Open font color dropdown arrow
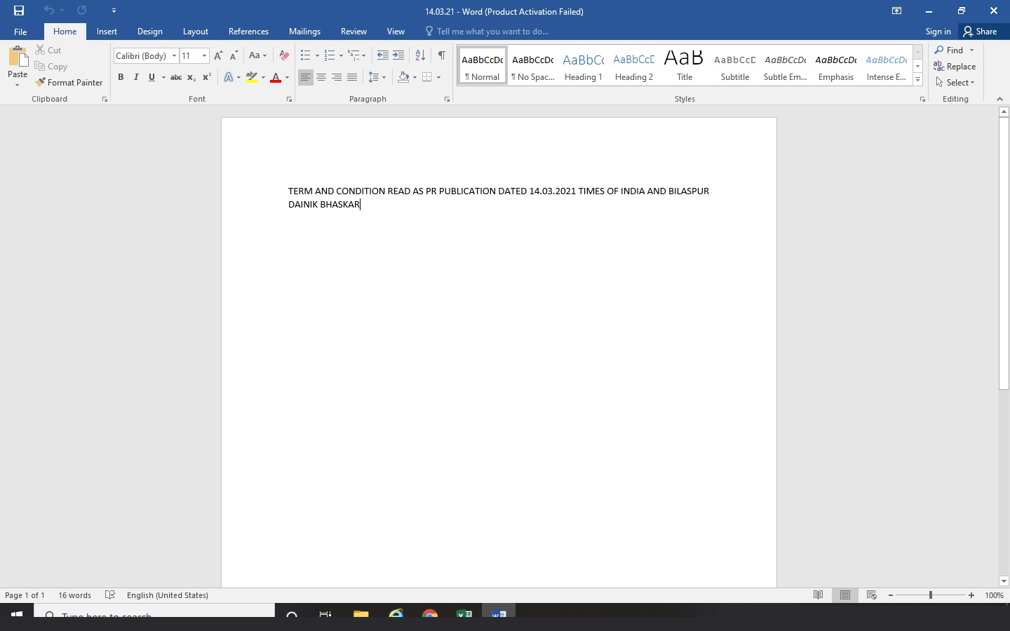Screen dimensions: 1010x631 pyautogui.click(x=287, y=77)
